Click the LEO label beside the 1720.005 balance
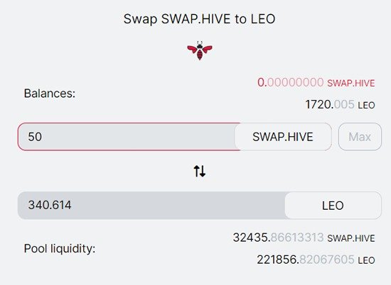Screen dimensions: 391x285 click(x=367, y=106)
